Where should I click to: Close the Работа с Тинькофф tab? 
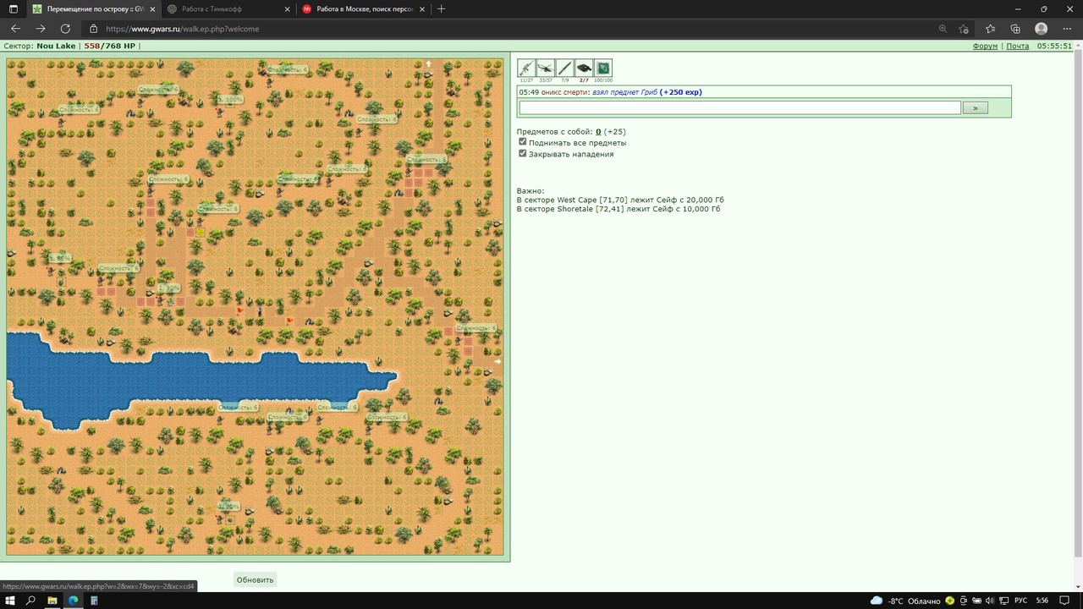point(287,9)
